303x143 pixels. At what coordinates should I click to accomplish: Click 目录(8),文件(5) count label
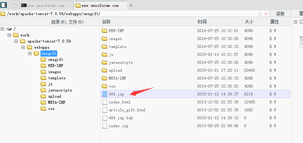pyautogui.click(x=67, y=22)
